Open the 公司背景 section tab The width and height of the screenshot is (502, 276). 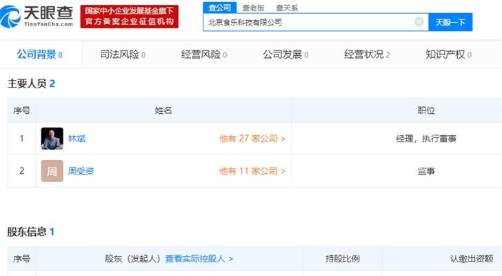point(40,55)
